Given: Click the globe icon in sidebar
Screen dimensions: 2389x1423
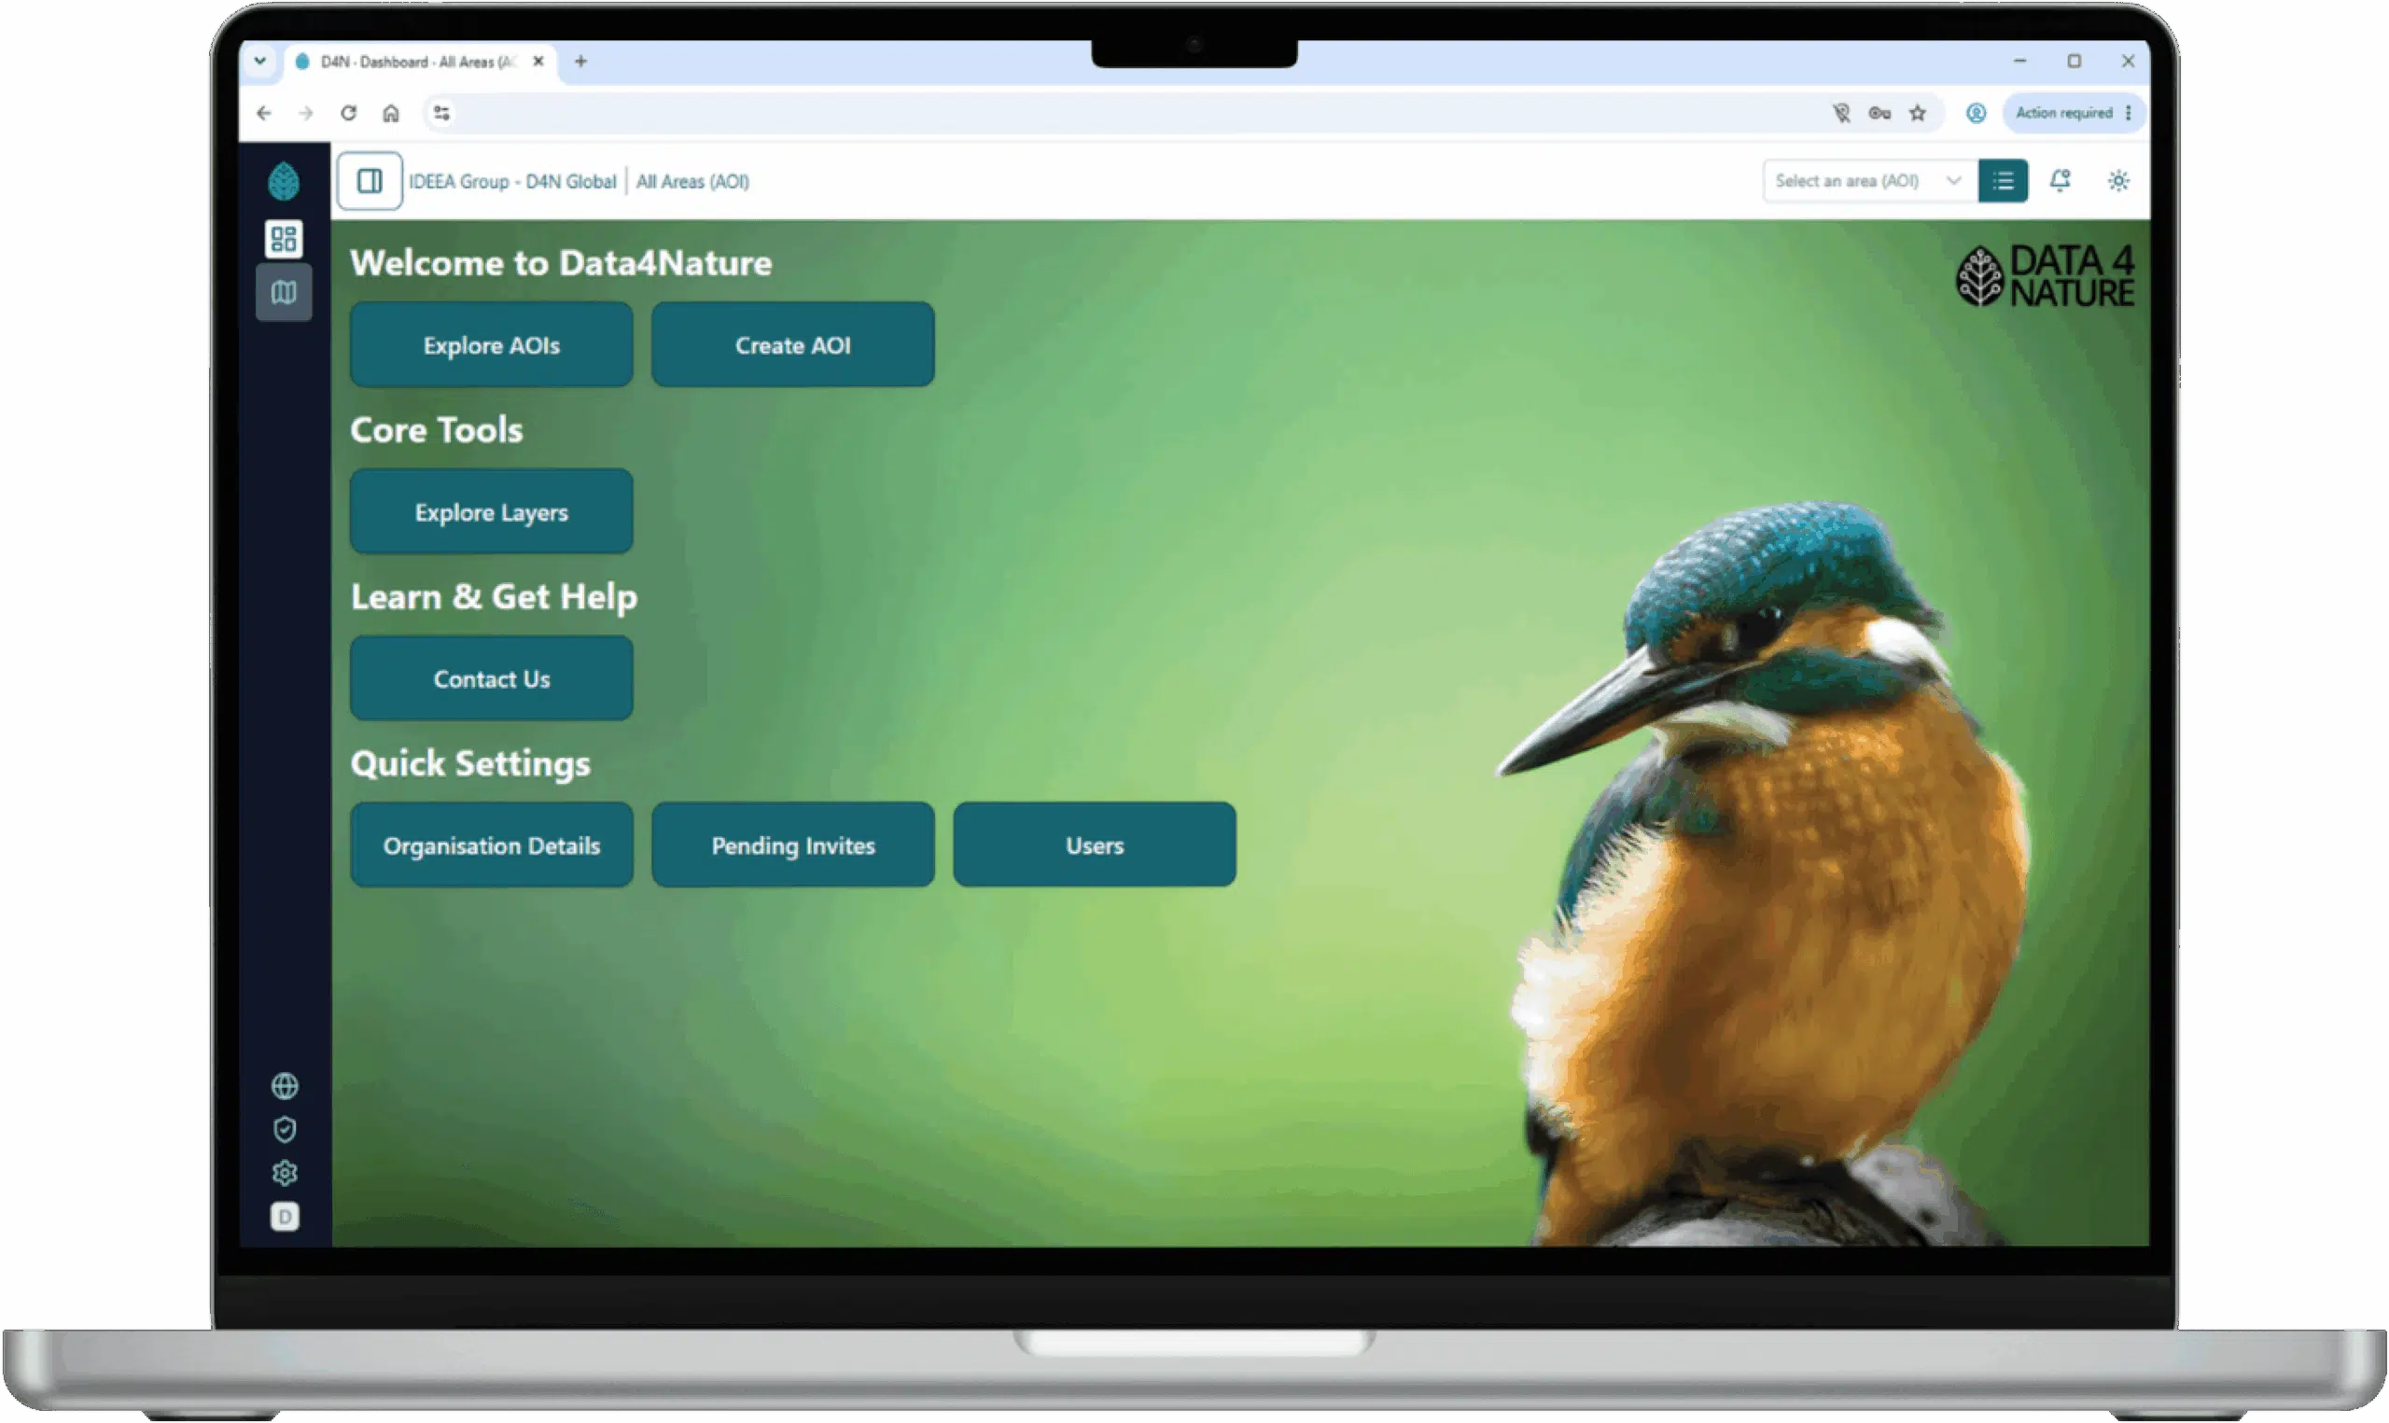Looking at the screenshot, I should pos(285,1086).
